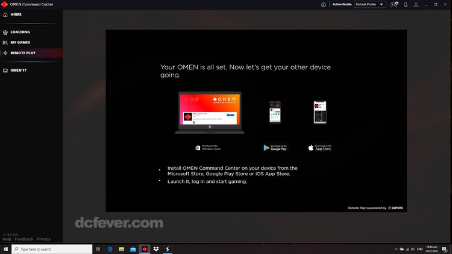Click the volume icon in tray
The image size is (452, 254).
point(413,249)
